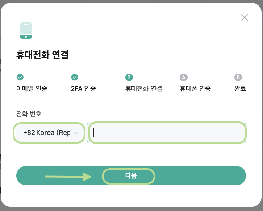Image resolution: width=263 pixels, height=211 pixels.
Task: Click the step 3 circle icon
Action: pos(129,77)
